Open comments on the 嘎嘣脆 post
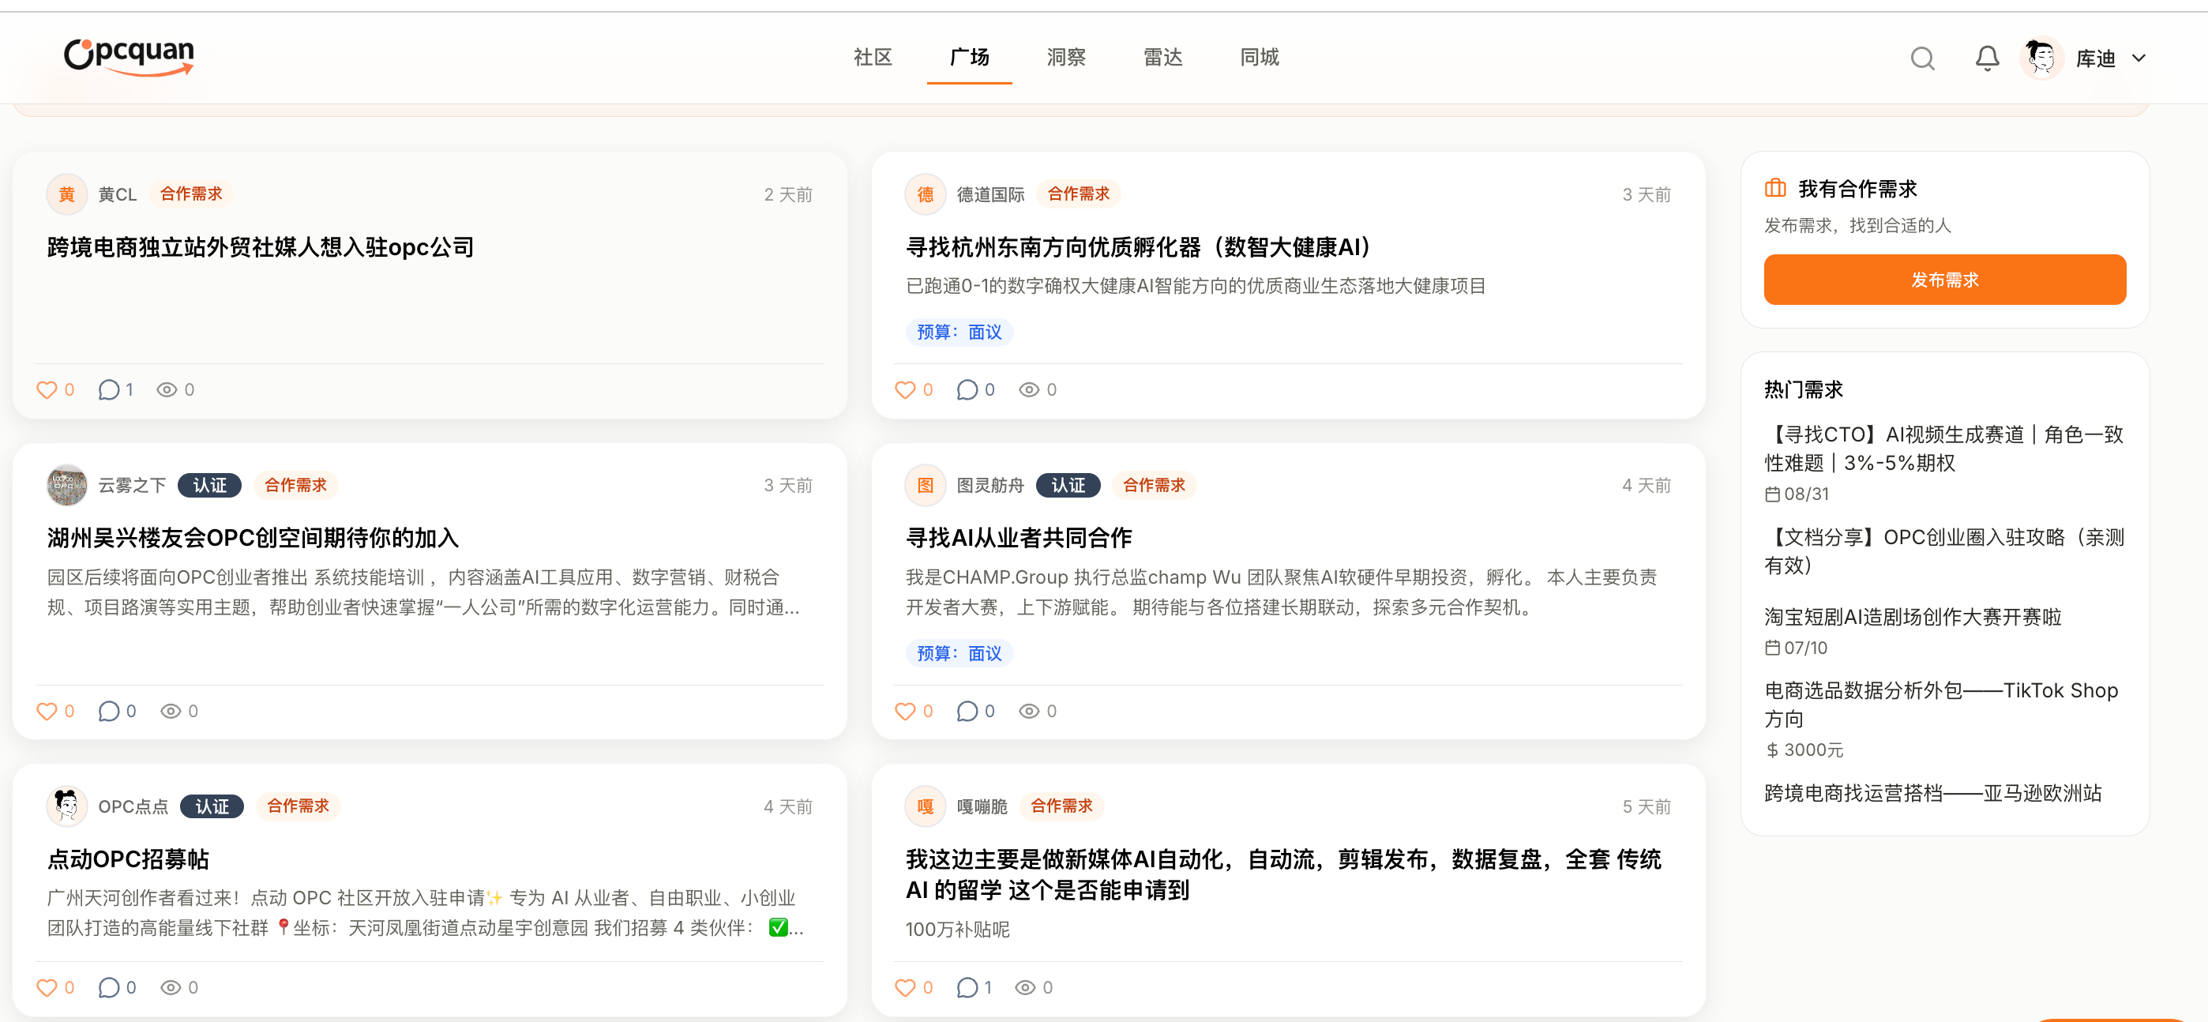The image size is (2208, 1022). click(967, 988)
